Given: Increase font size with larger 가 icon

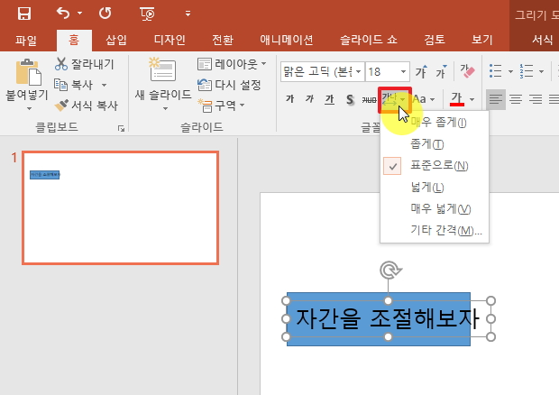Looking at the screenshot, I should (x=421, y=71).
